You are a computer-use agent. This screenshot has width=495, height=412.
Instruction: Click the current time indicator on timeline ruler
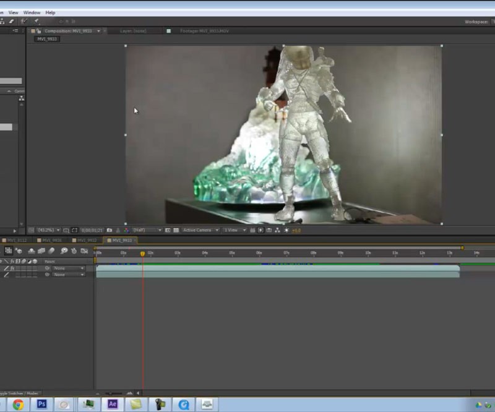tap(142, 253)
